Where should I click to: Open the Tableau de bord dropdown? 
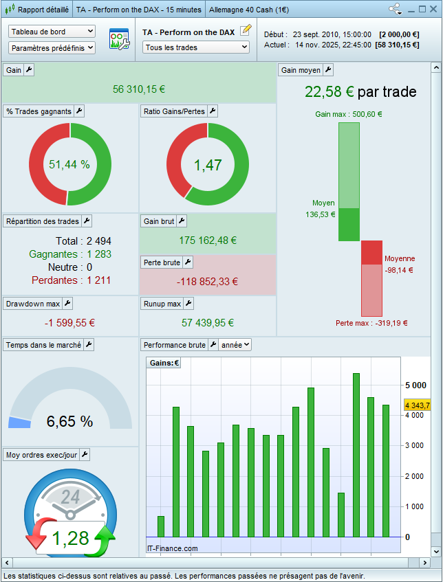click(x=52, y=32)
